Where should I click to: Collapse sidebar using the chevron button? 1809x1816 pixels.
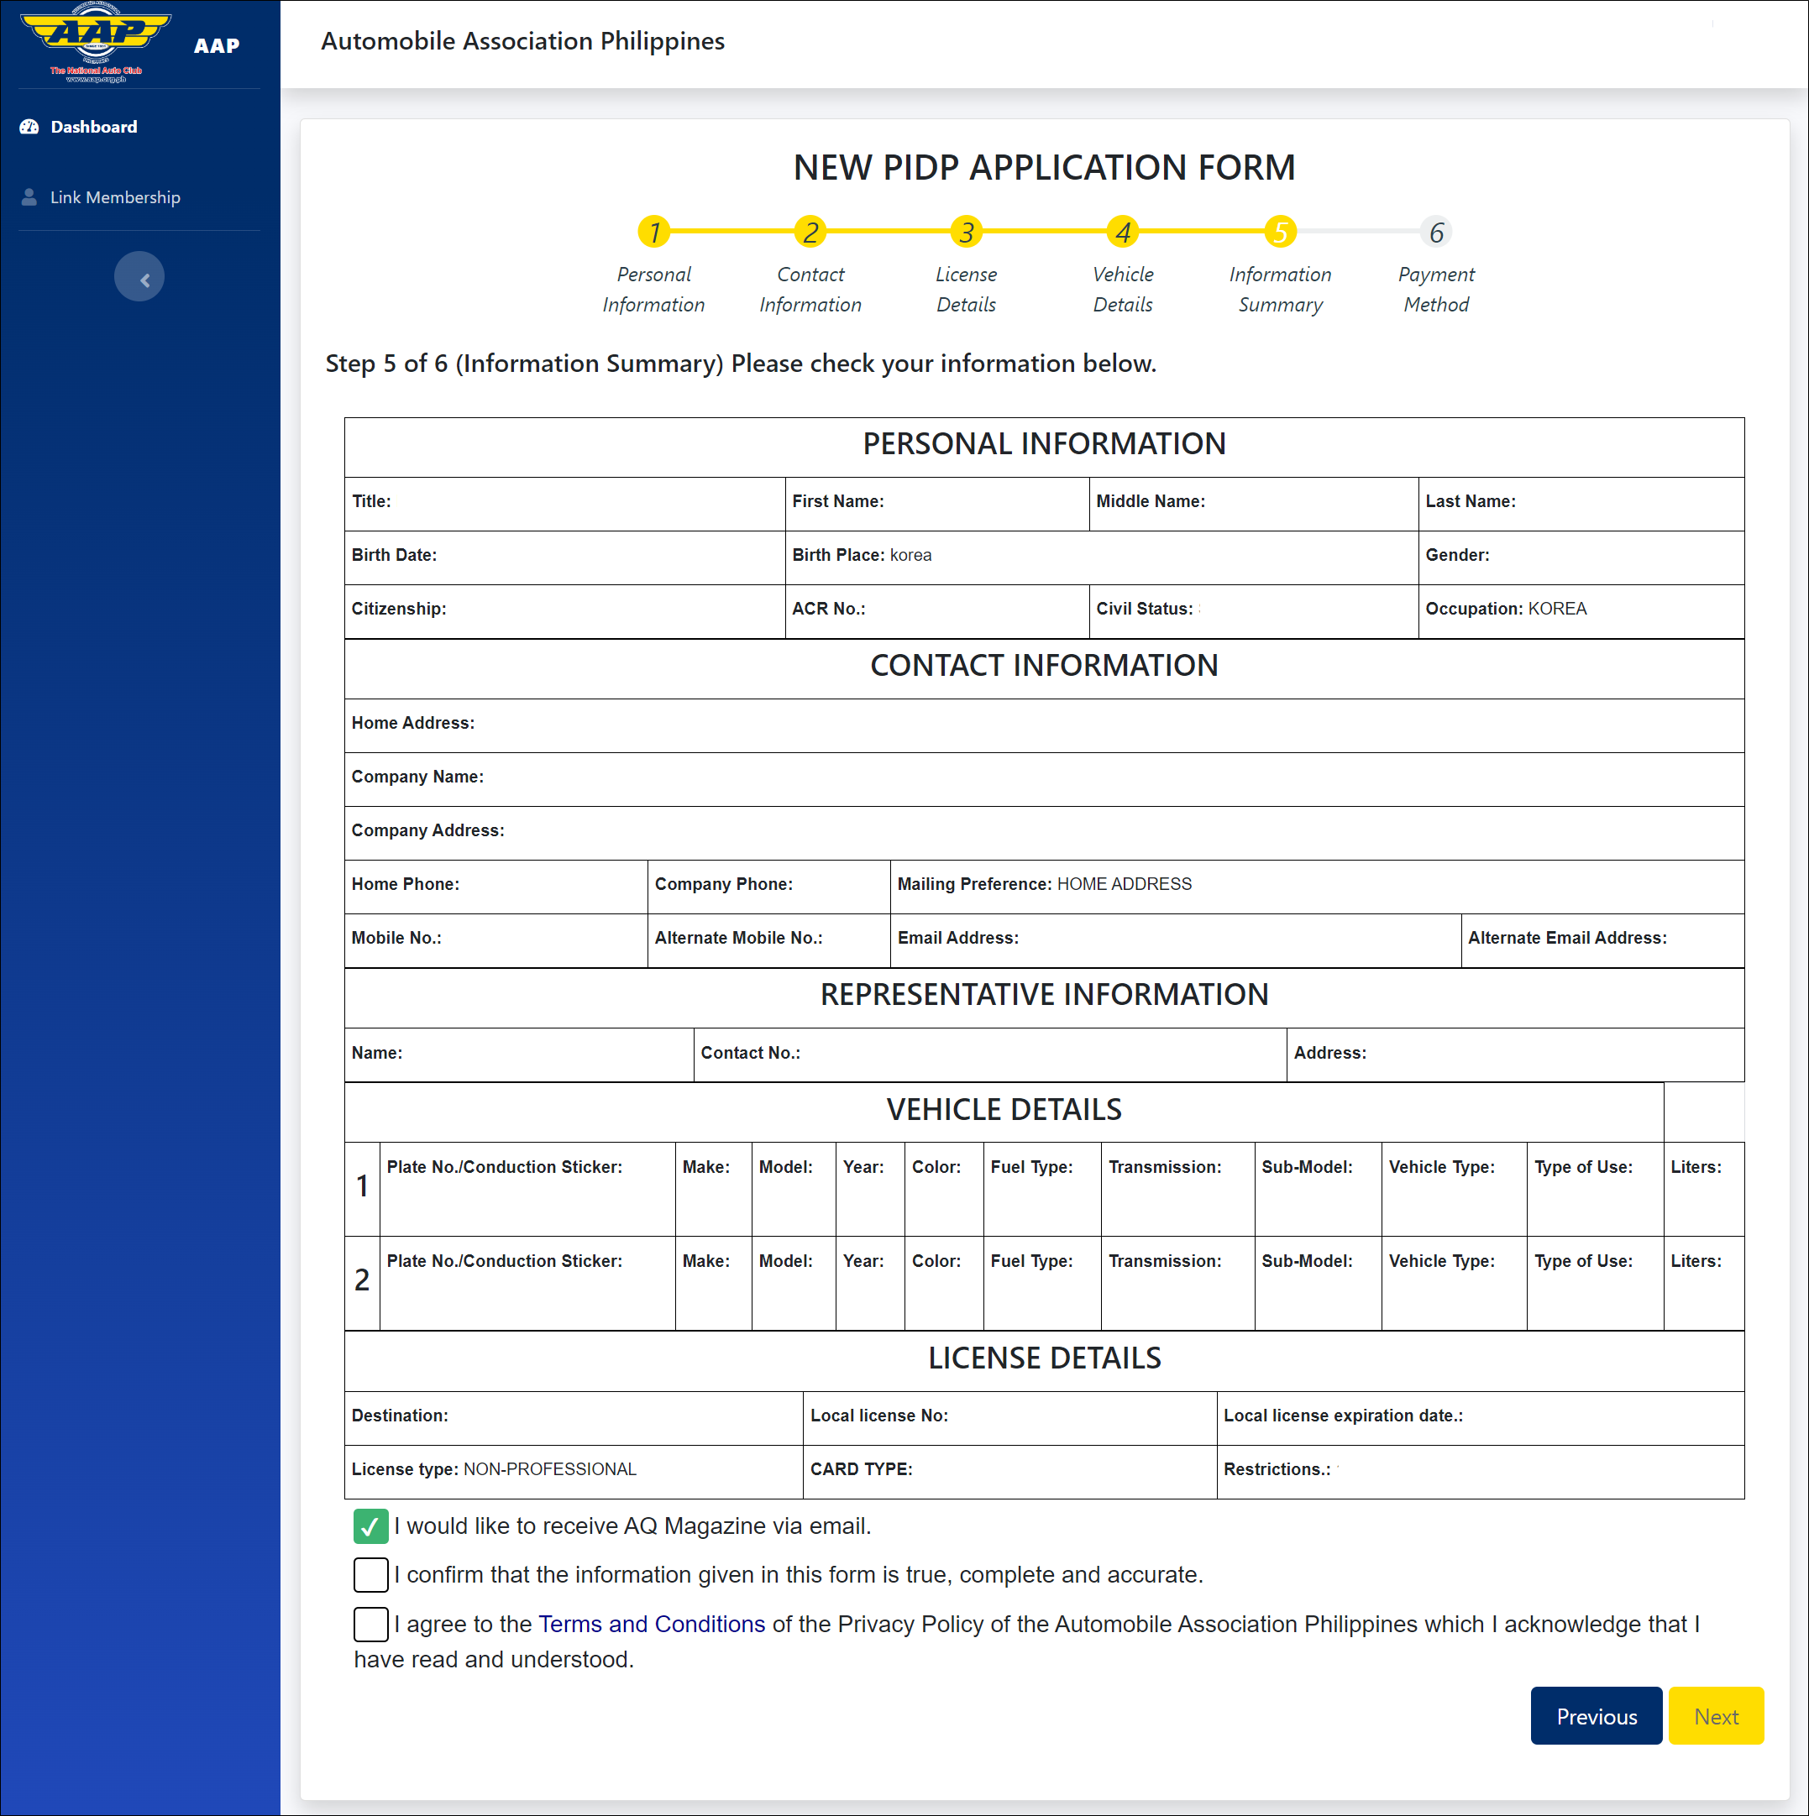click(139, 277)
